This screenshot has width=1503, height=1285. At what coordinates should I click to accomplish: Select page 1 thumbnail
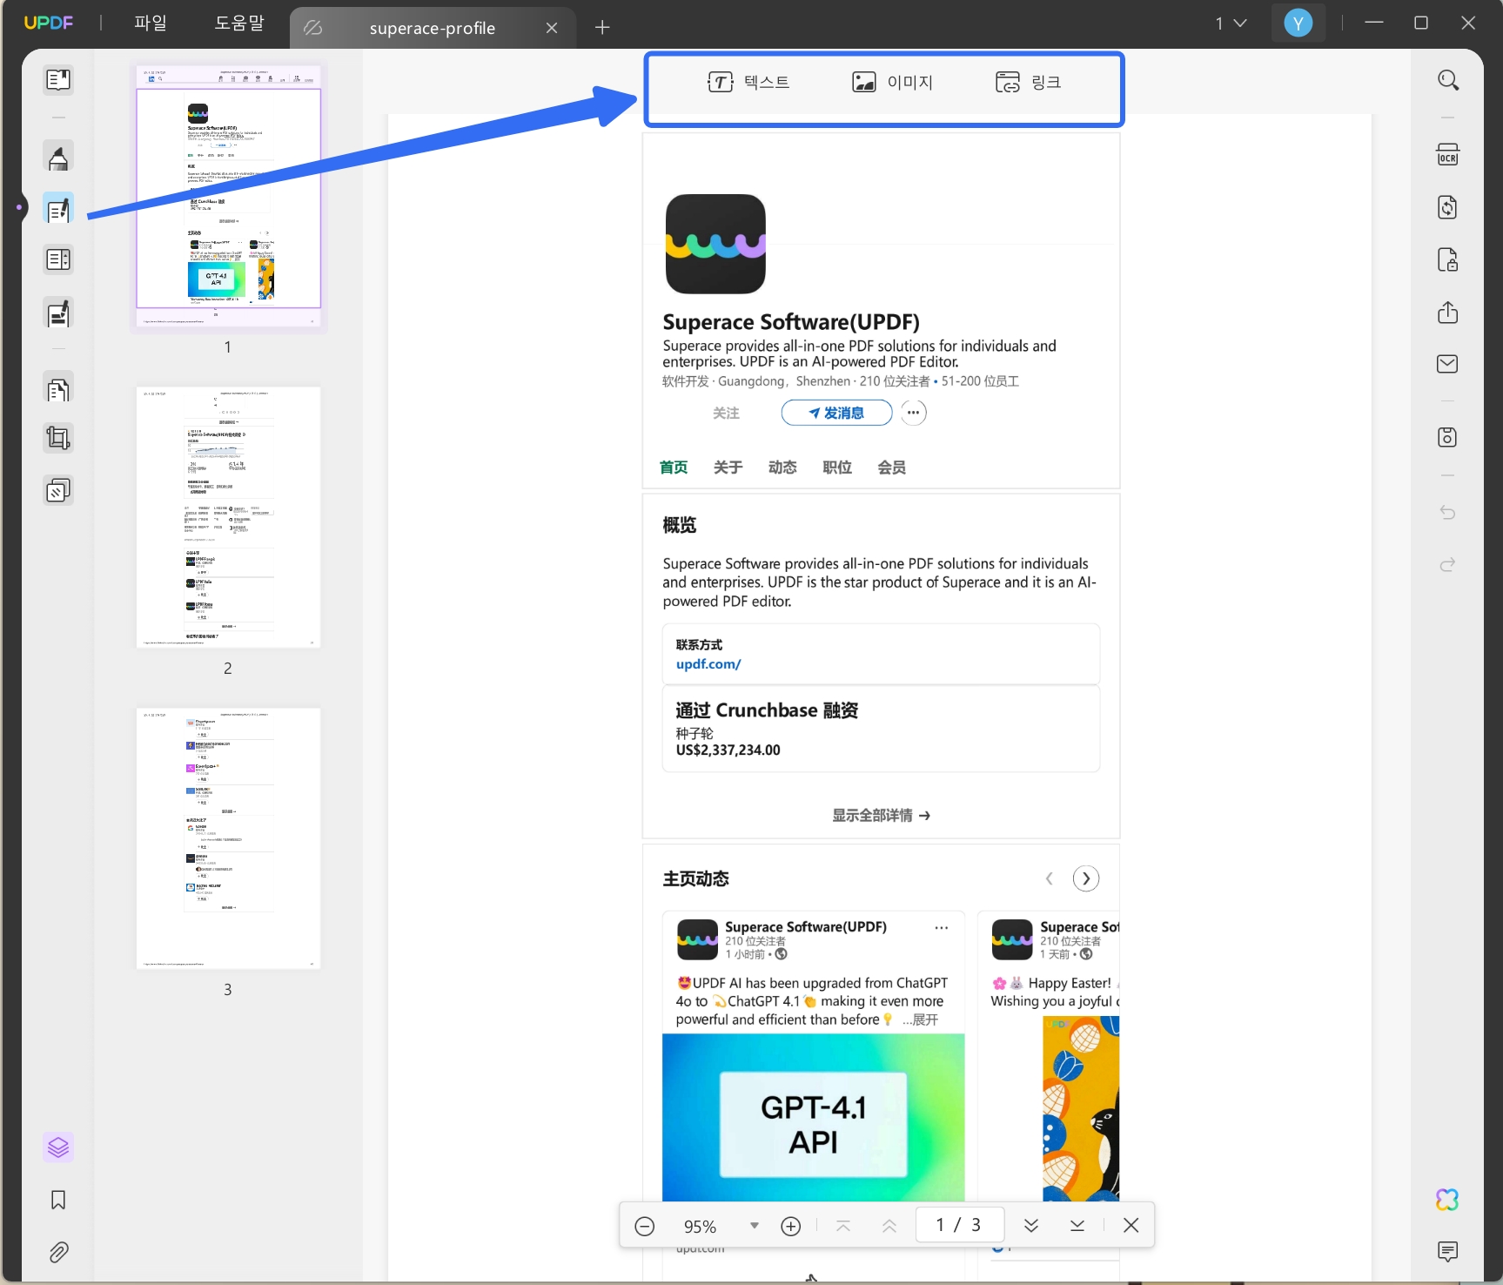click(x=229, y=197)
